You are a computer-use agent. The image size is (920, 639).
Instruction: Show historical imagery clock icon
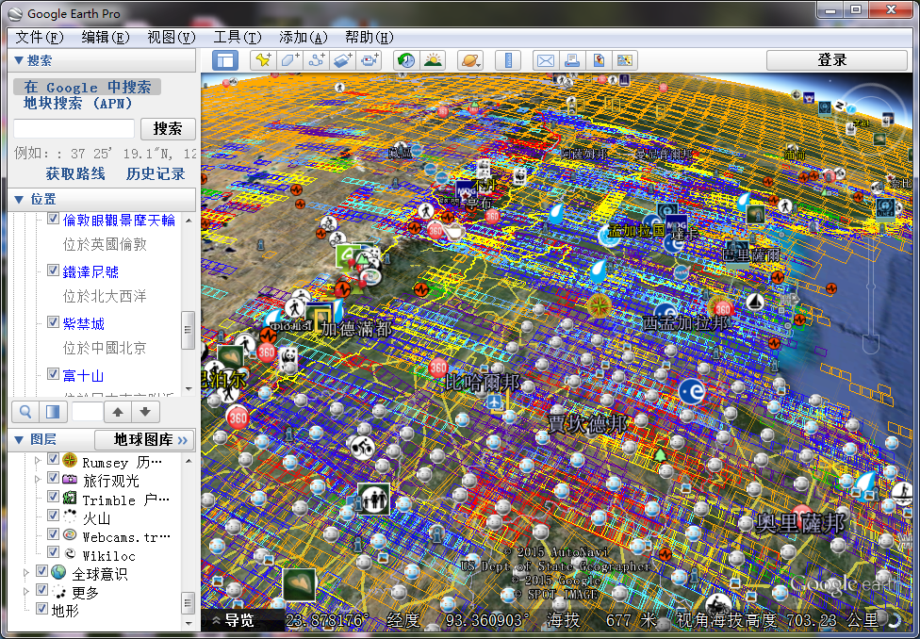[x=406, y=60]
